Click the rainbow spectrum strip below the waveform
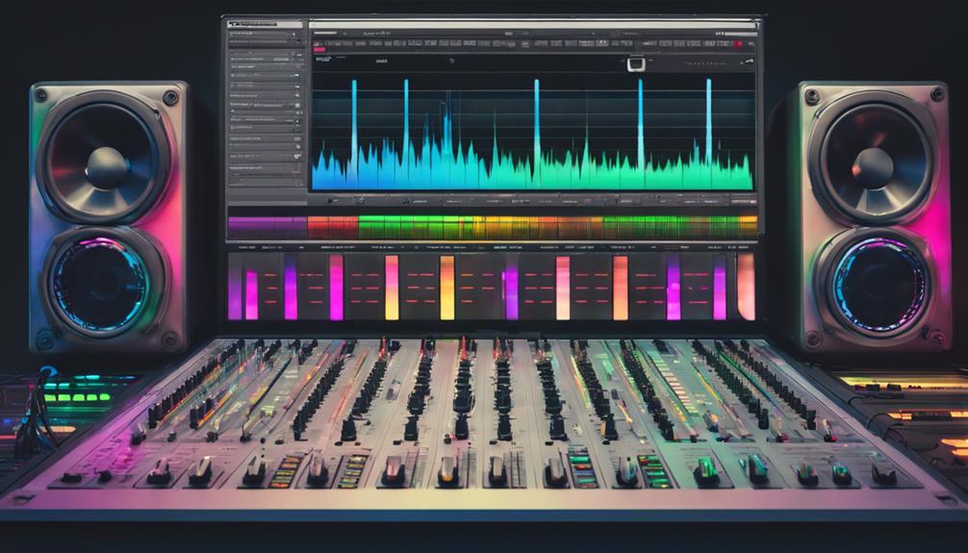Screen dimensions: 968x553 pyautogui.click(x=493, y=227)
